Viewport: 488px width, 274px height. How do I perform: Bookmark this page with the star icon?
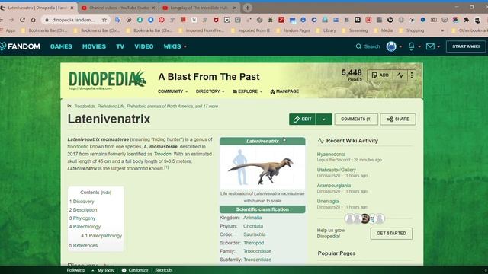(104, 20)
